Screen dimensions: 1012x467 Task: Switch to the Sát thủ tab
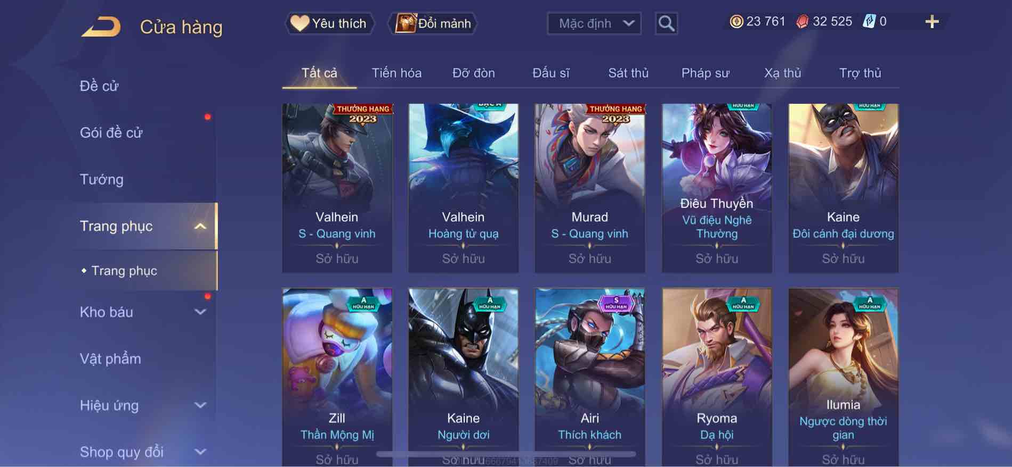[628, 73]
